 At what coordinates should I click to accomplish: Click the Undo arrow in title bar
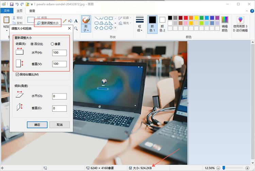tap(17, 4)
